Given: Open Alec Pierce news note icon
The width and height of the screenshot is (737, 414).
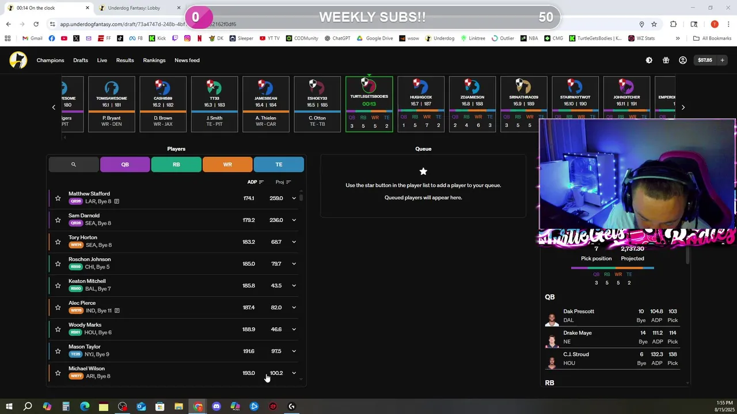Looking at the screenshot, I should (116, 311).
